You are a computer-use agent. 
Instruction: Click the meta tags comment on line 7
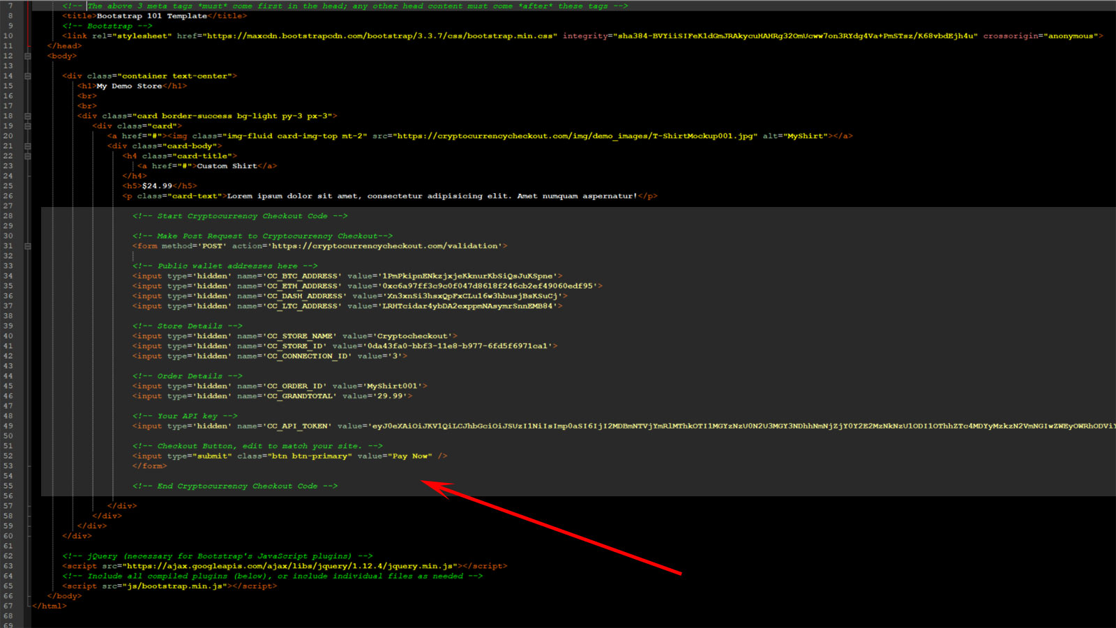pos(345,6)
